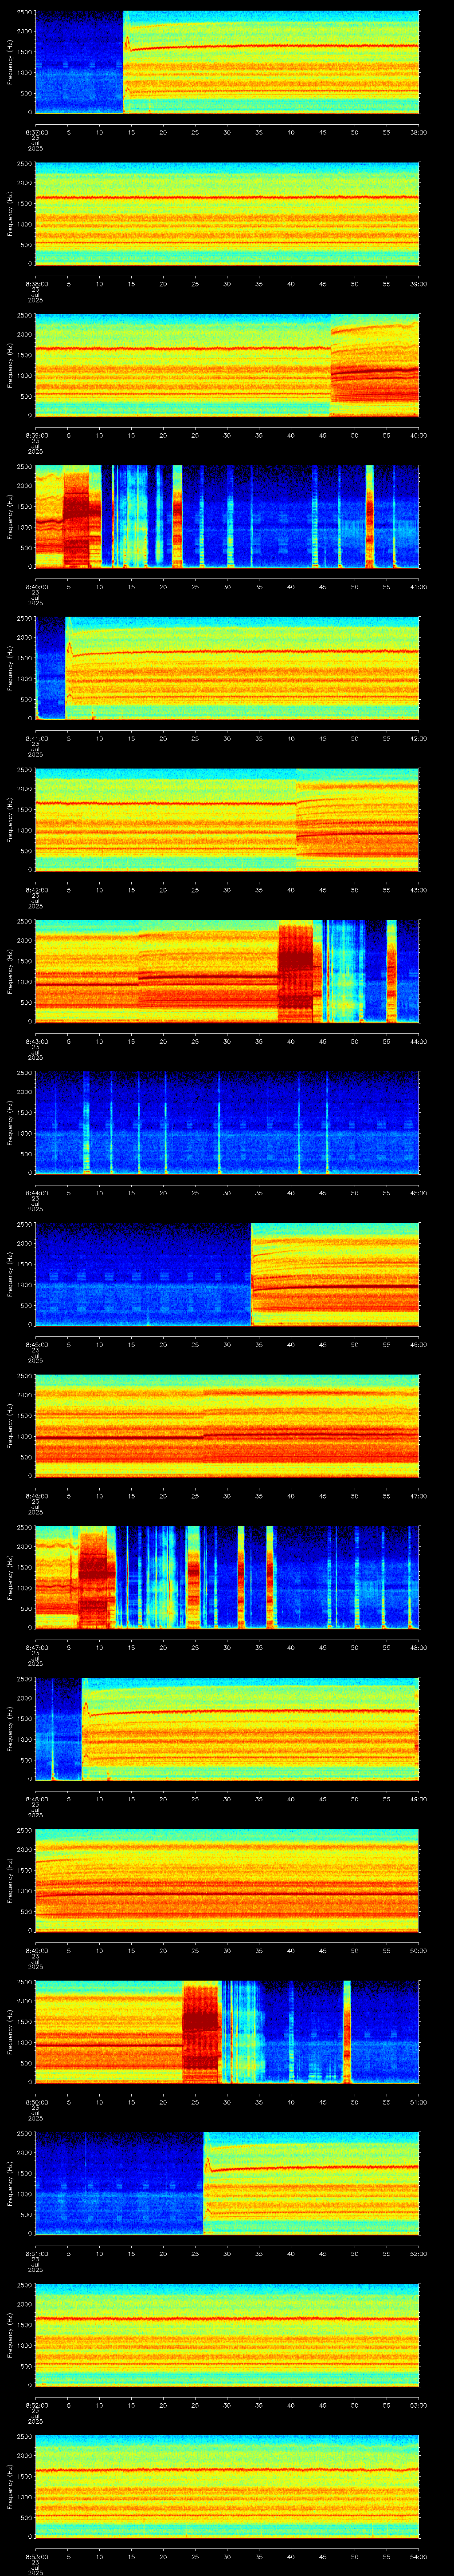Select the spectrogram panel starting at 8:48:00
This screenshot has height=2576, width=454.
(x=227, y=1729)
